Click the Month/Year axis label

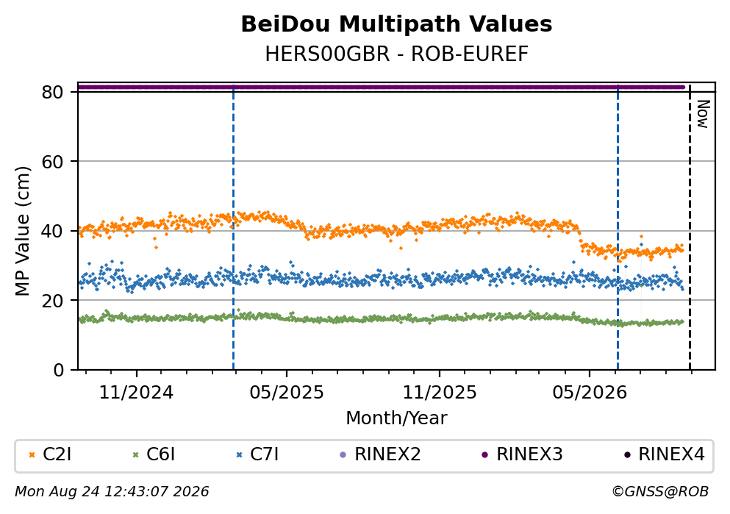tap(396, 418)
